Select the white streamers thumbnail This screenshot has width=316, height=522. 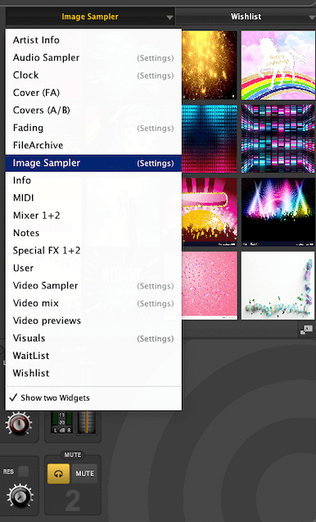pos(278,286)
